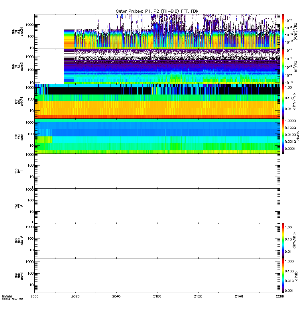Click the 'thc fbk scm1' panel label

[x=19, y=276]
